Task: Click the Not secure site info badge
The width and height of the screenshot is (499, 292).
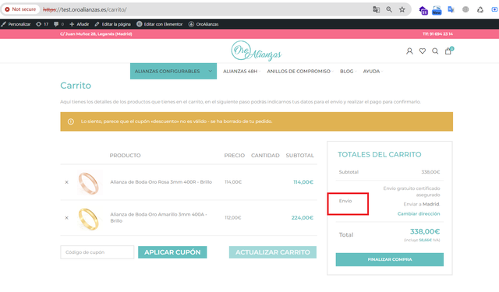Action: click(x=21, y=9)
